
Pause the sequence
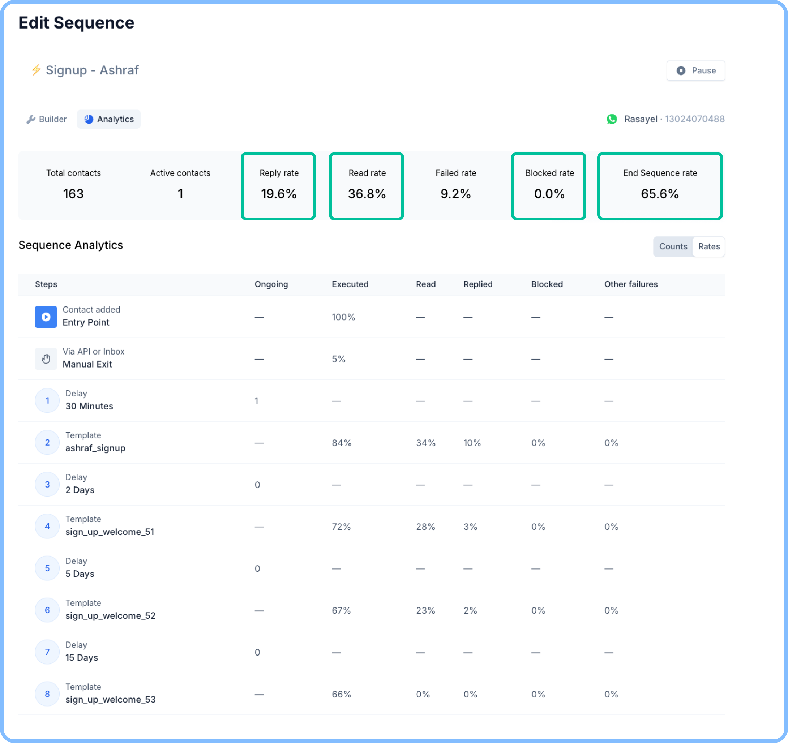pyautogui.click(x=695, y=70)
